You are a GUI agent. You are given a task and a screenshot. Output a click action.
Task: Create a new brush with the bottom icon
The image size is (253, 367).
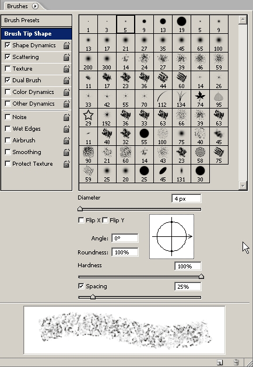coord(220,362)
